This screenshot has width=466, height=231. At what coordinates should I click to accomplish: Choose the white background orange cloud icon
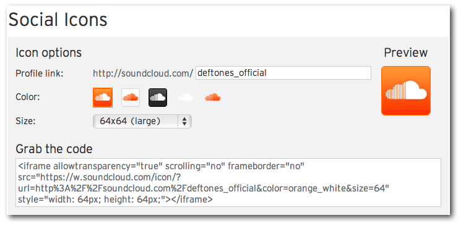coord(131,98)
